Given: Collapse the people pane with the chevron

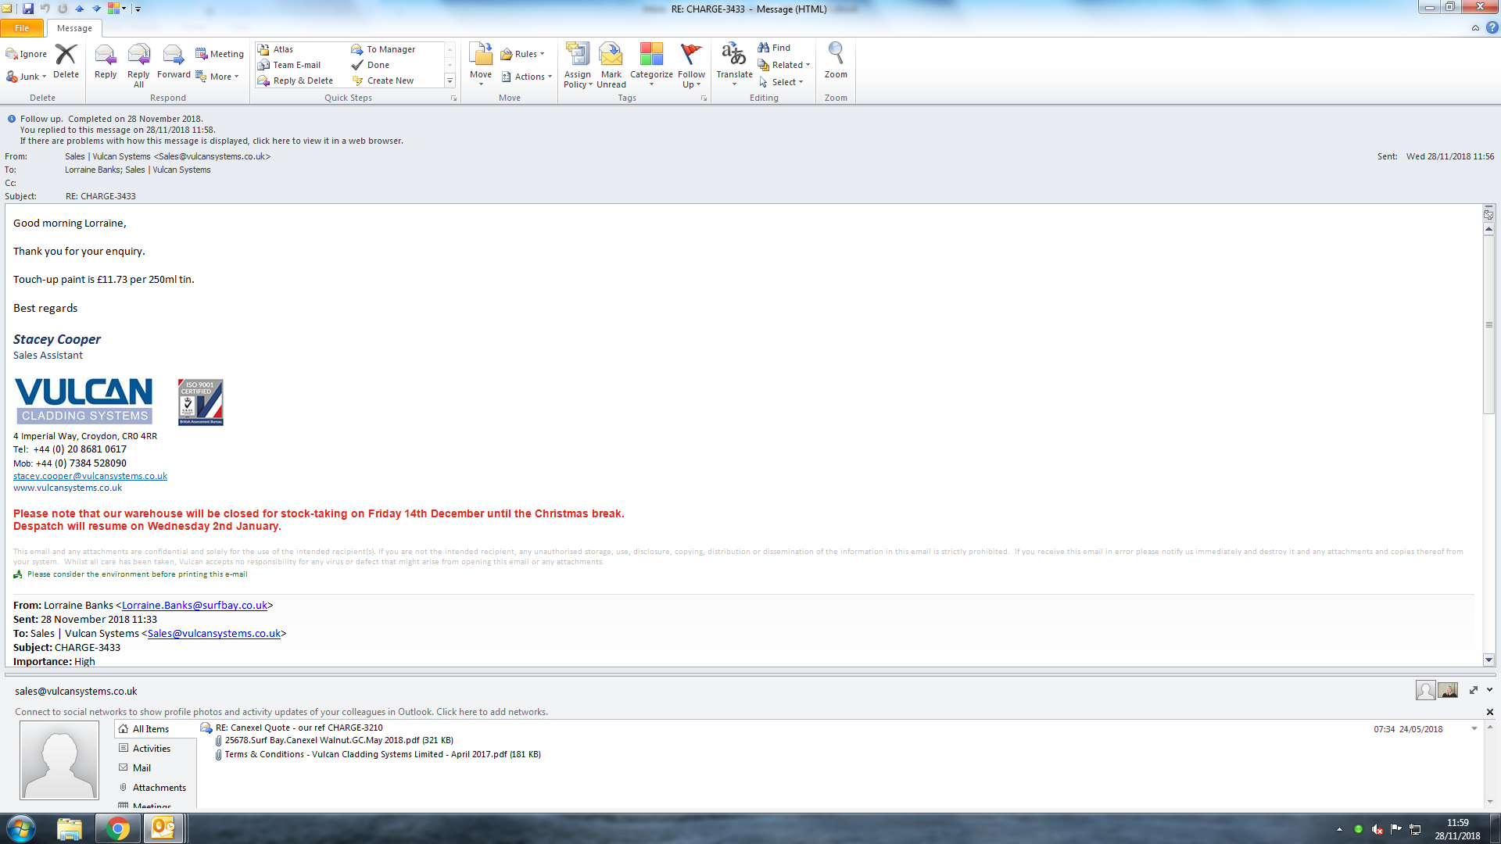Looking at the screenshot, I should coord(1489,690).
